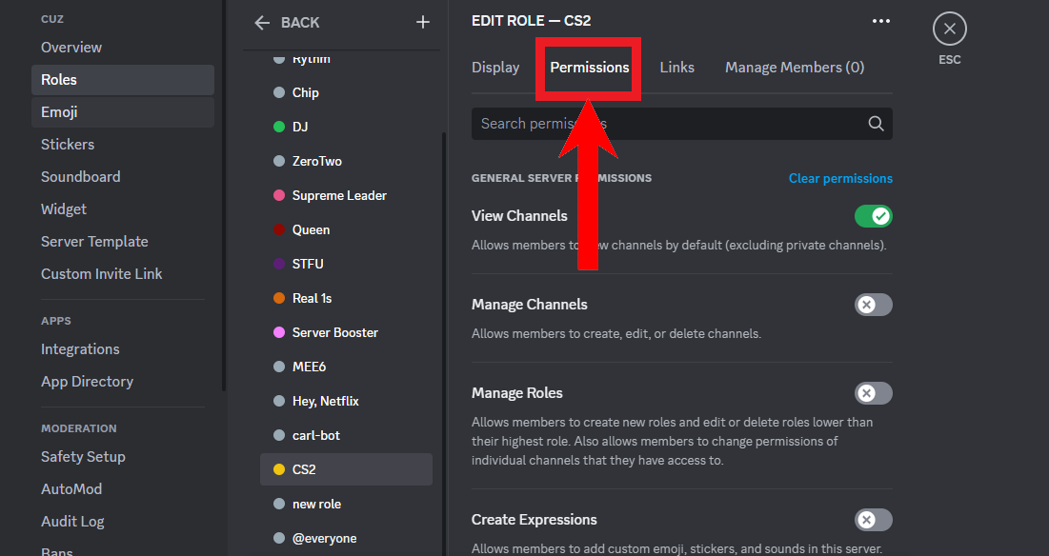1049x556 pixels.
Task: Open the three-dot more options menu
Action: 881,21
